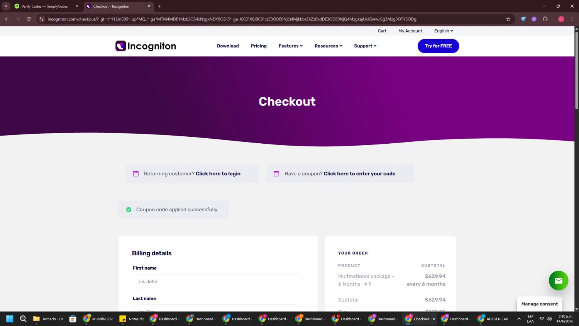Open the Cart link
This screenshot has height=326, width=579.
click(x=382, y=31)
